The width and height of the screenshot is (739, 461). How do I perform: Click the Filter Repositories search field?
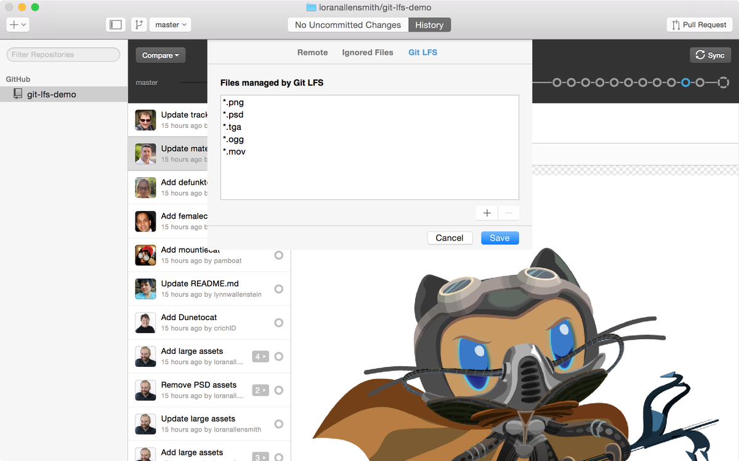click(x=63, y=54)
